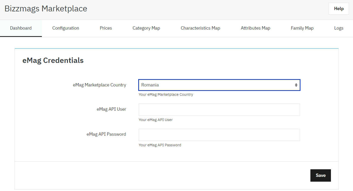Go to the Prices tab

pos(106,28)
